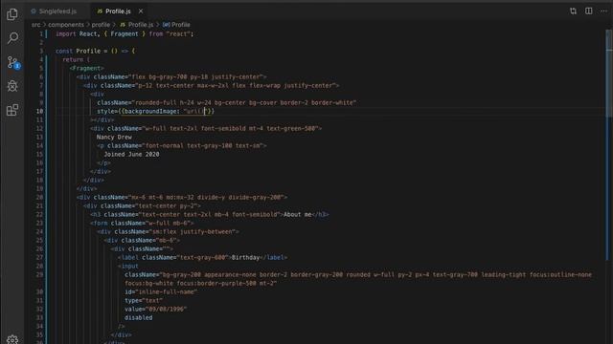Click the id="inline-full-name" attribute
The height and width of the screenshot is (344, 613).
[x=161, y=291]
